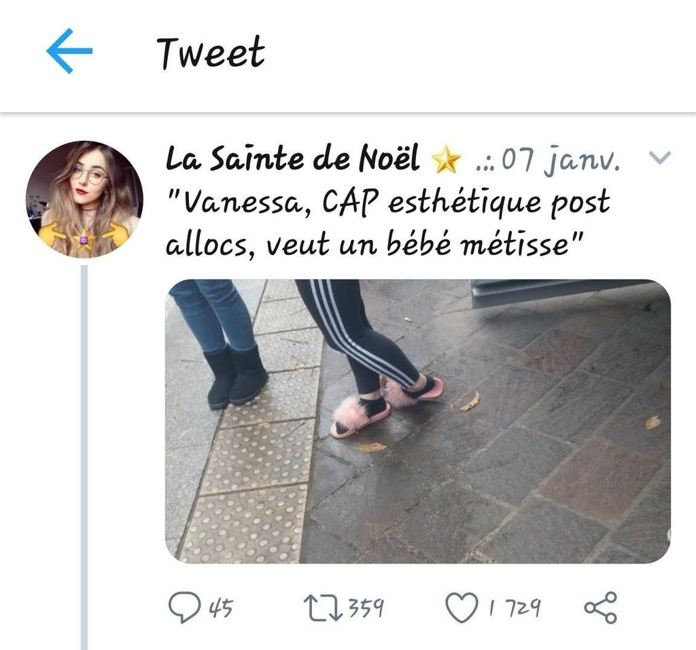696x650 pixels.
Task: Open the profile name La Sainte de Noël
Action: coord(292,160)
